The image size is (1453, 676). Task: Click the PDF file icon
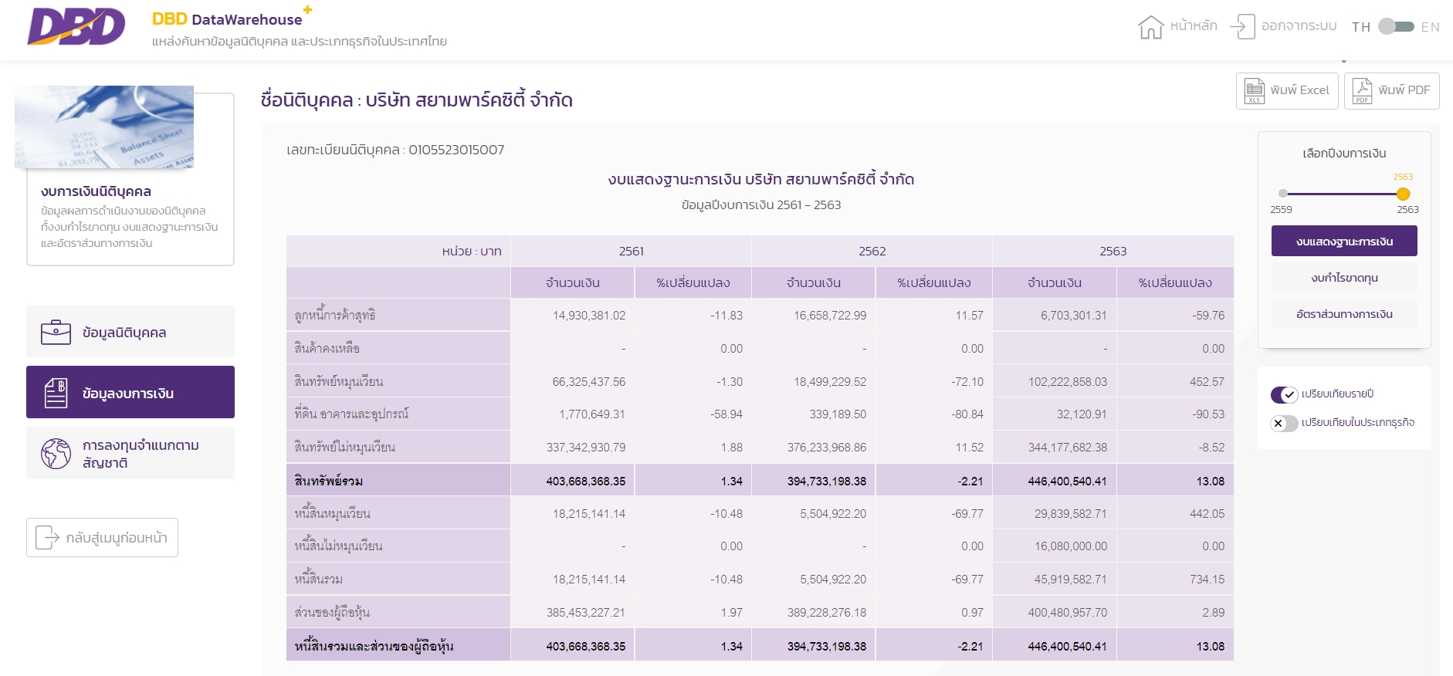point(1363,91)
